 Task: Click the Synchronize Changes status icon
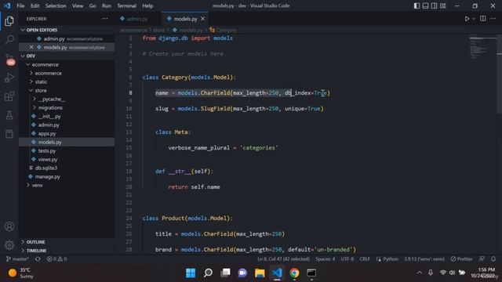(x=38, y=259)
